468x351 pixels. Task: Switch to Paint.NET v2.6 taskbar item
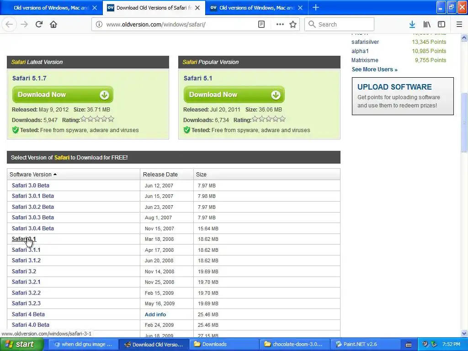364,345
